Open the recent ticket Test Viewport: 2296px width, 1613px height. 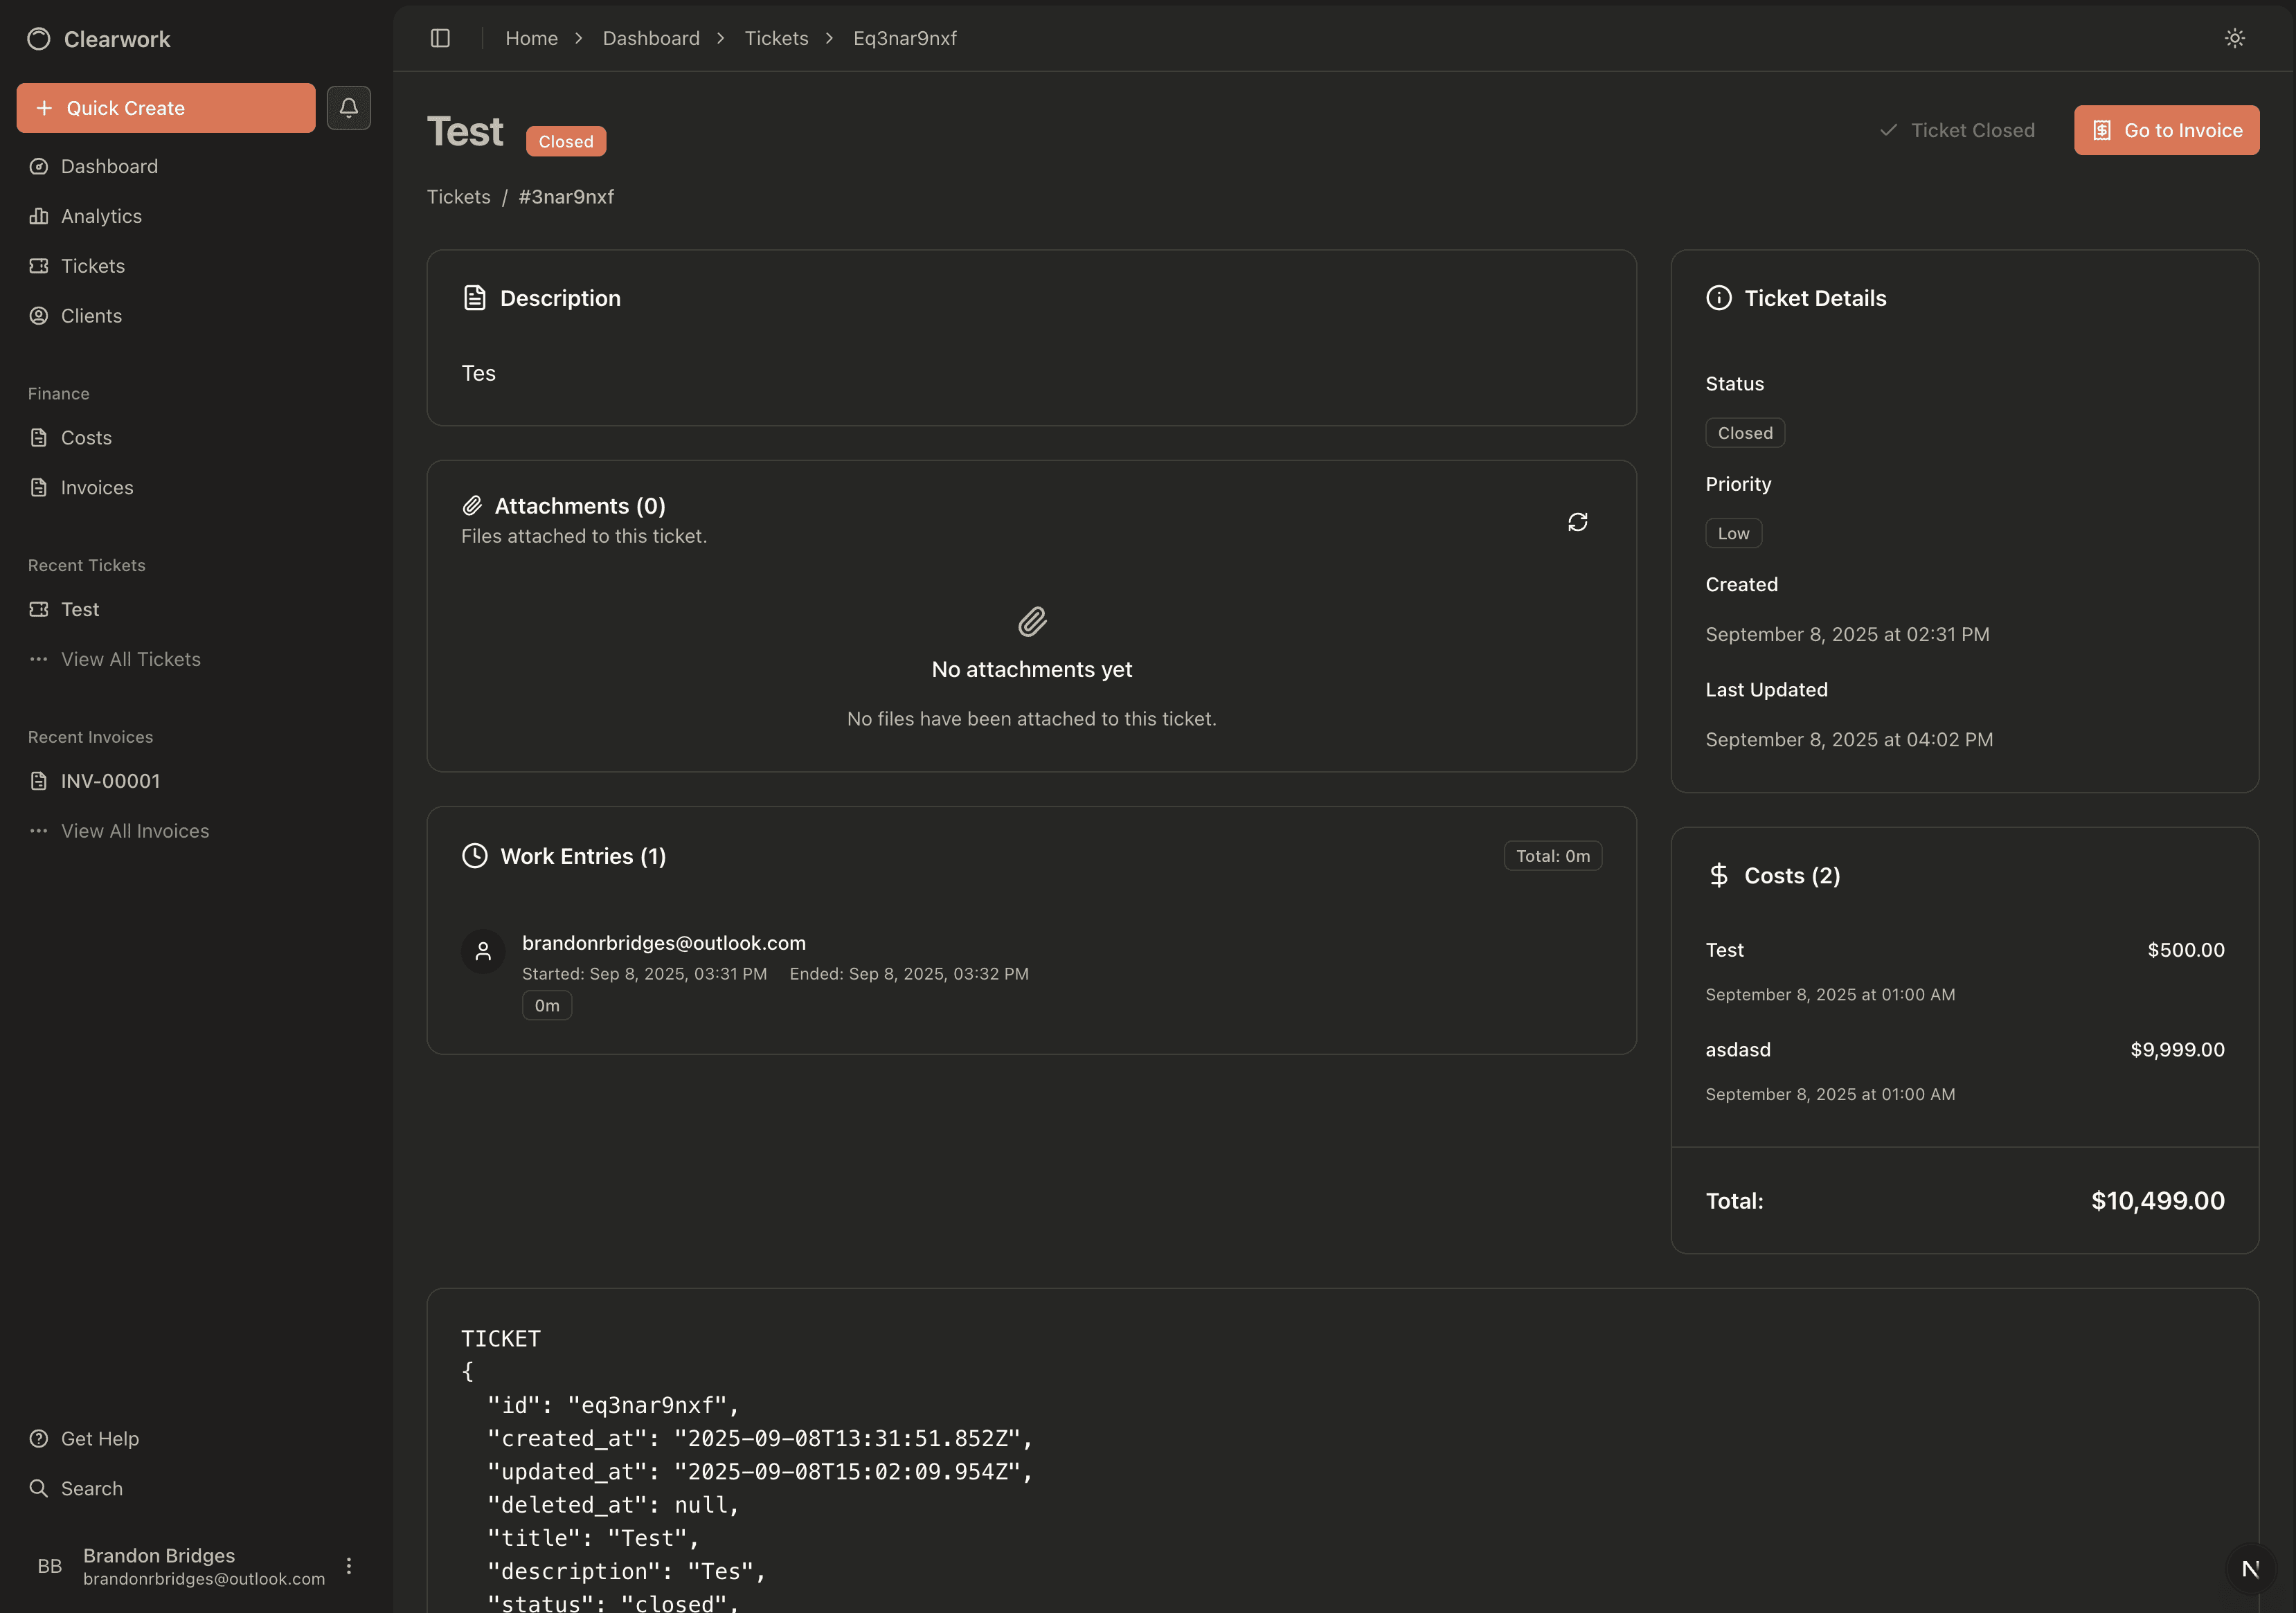pyautogui.click(x=80, y=609)
